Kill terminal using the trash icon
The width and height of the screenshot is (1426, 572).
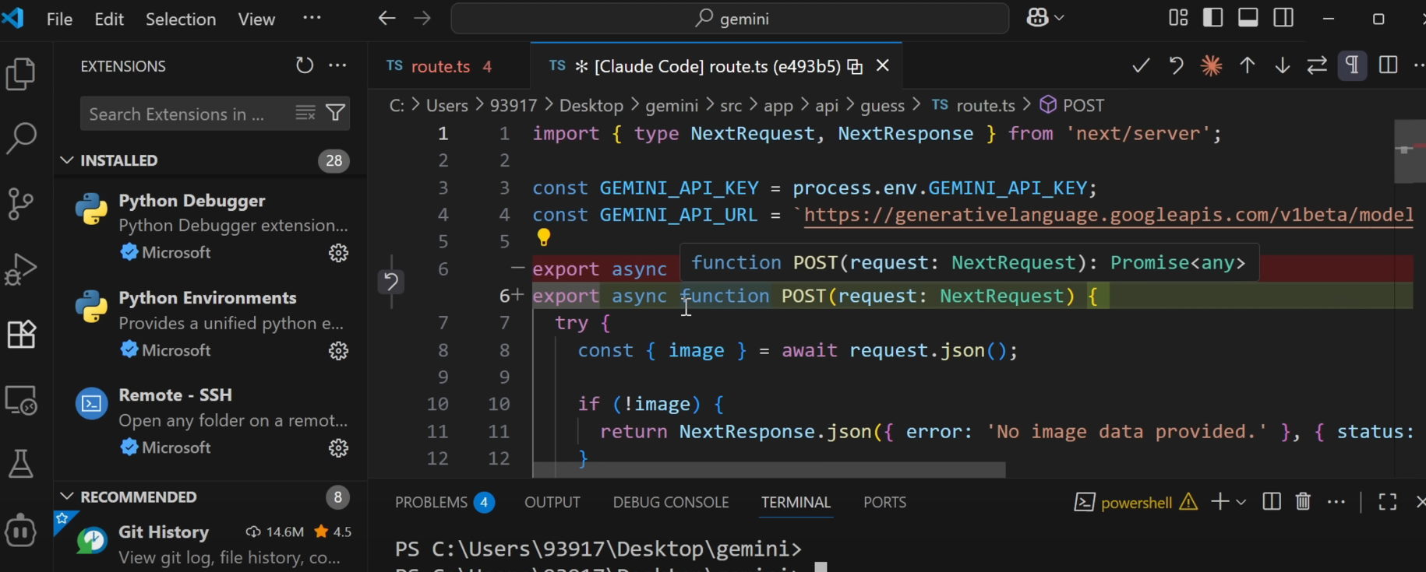coord(1303,502)
